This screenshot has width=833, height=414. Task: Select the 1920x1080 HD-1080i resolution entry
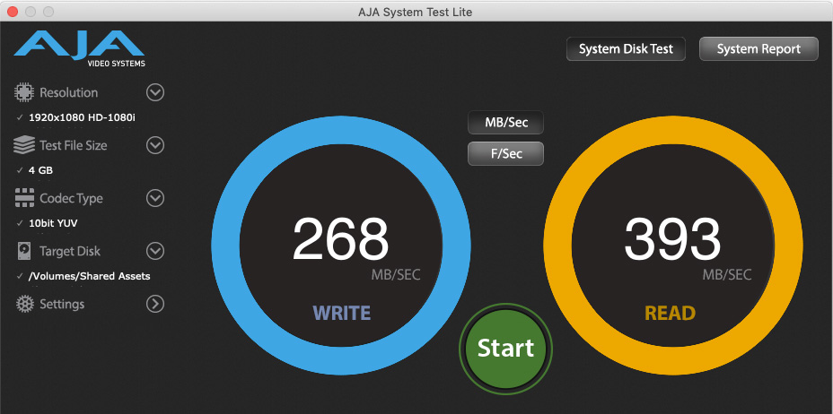click(82, 117)
